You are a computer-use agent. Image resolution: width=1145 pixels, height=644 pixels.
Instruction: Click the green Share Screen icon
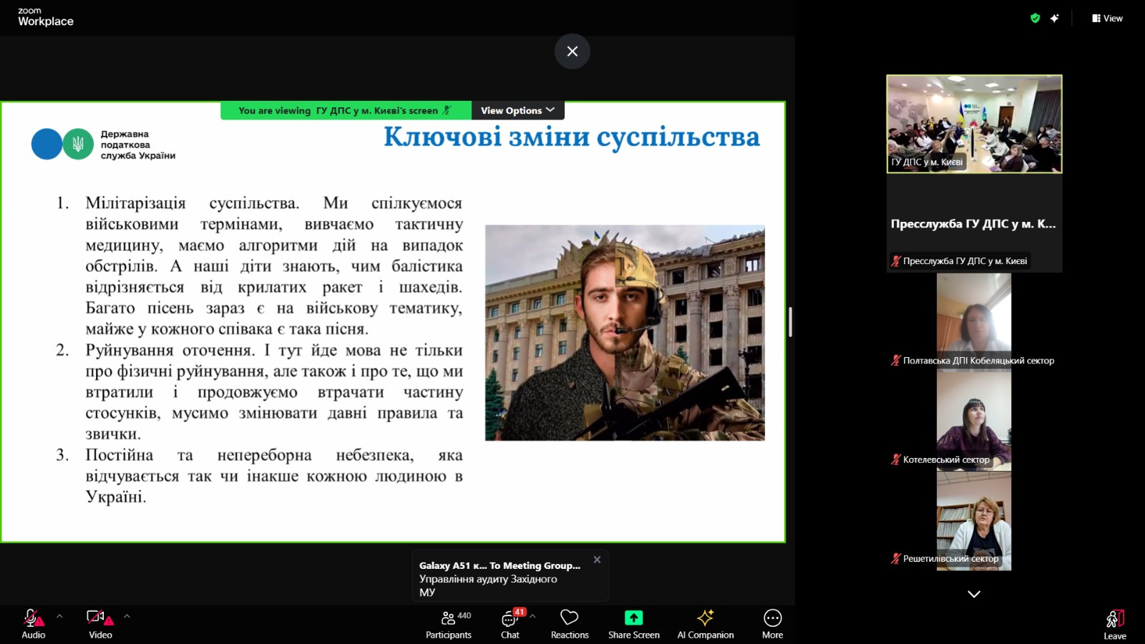click(633, 618)
